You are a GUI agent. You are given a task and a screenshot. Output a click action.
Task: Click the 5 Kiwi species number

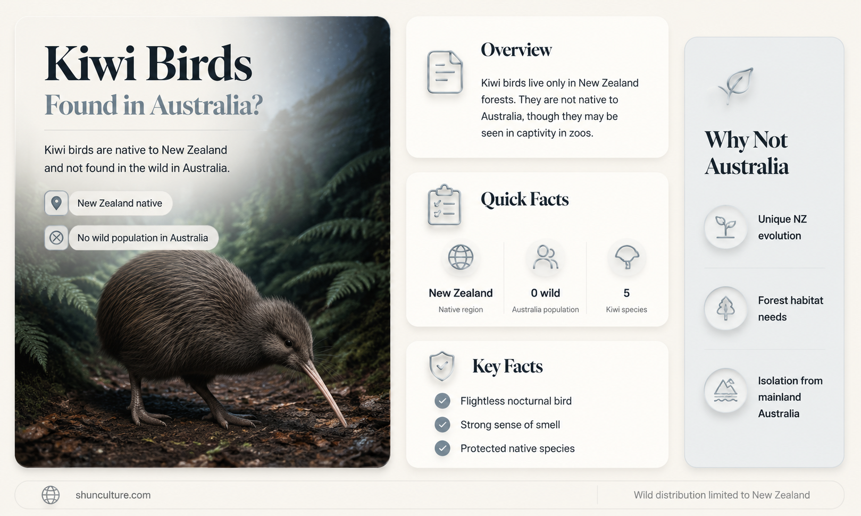tap(626, 293)
